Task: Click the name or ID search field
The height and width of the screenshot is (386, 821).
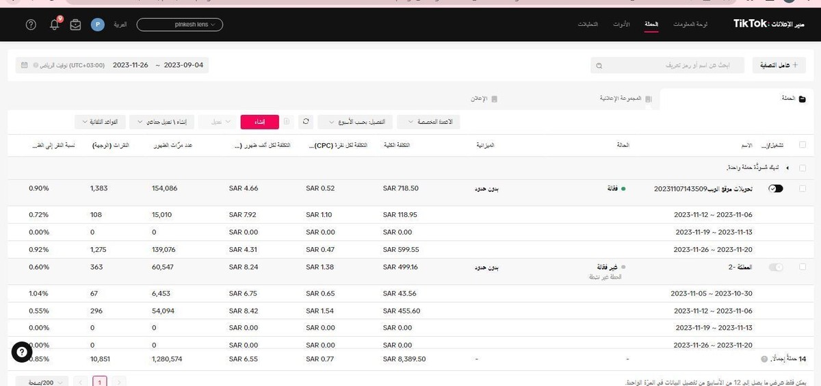Action: (670, 66)
